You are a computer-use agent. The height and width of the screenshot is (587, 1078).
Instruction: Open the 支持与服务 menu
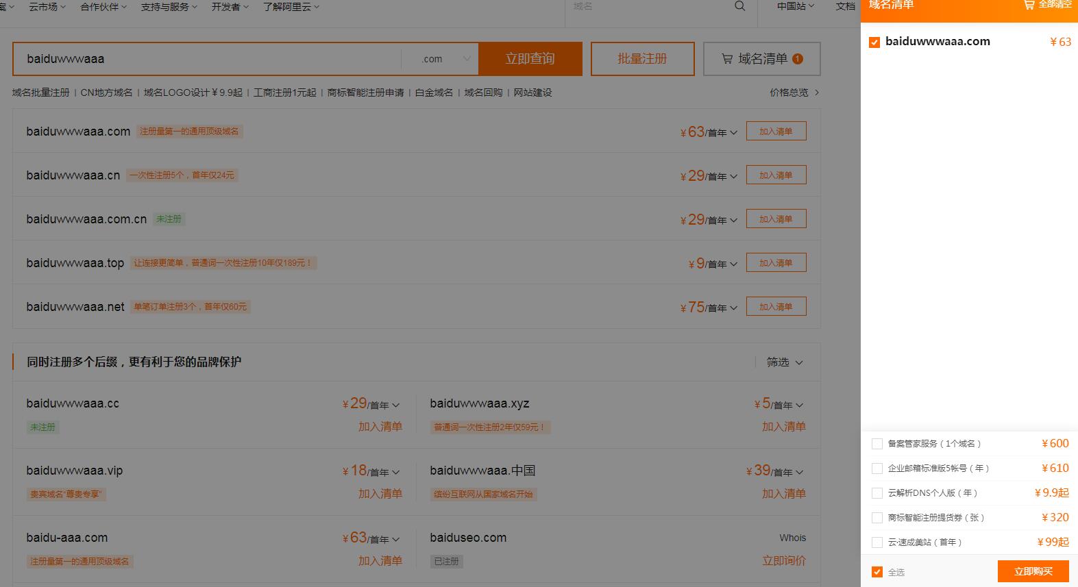[x=169, y=7]
